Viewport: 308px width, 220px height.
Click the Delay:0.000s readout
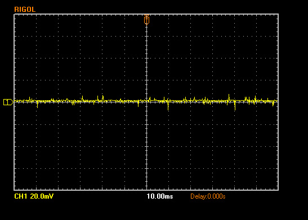coord(208,196)
